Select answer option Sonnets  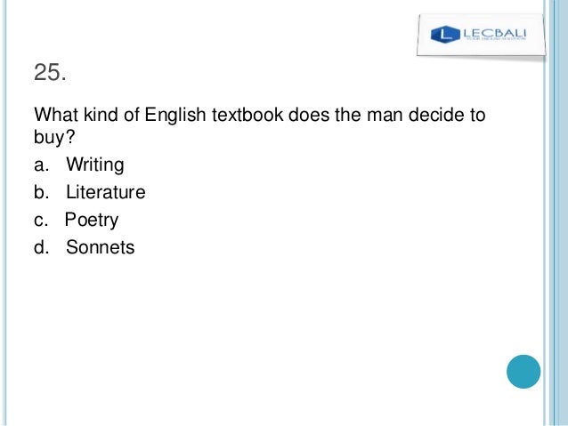coord(100,247)
